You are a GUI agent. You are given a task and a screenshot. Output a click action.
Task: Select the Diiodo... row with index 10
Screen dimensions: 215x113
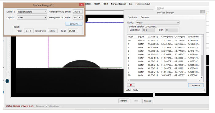pos(164,40)
